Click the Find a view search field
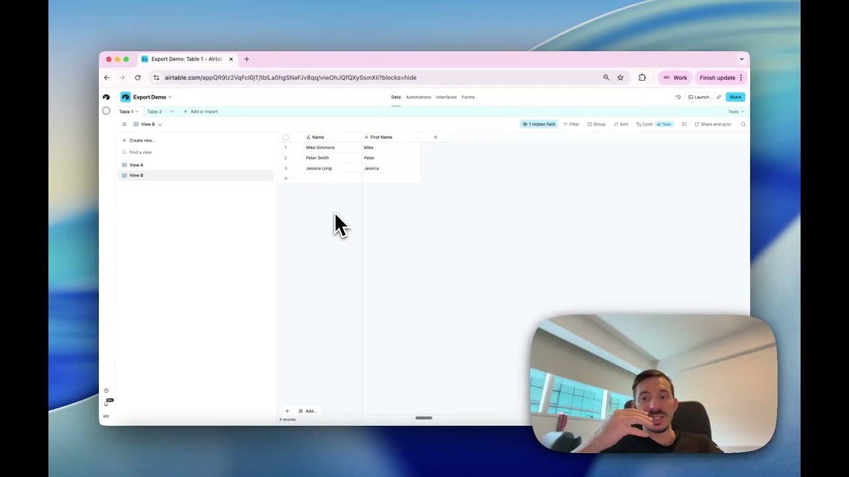Viewport: 849px width, 477px height. click(195, 152)
